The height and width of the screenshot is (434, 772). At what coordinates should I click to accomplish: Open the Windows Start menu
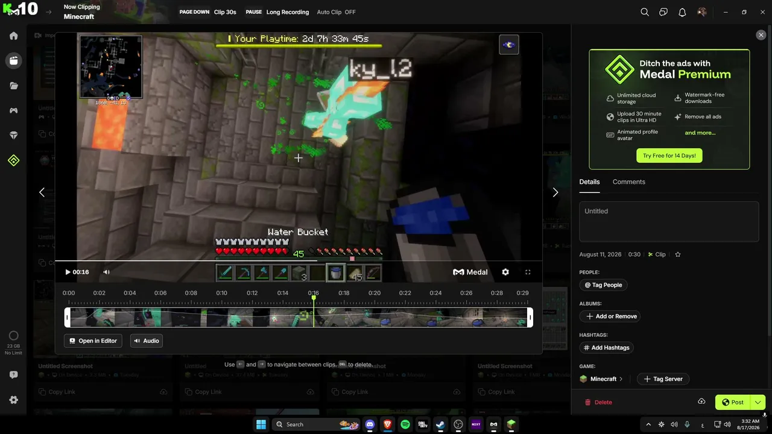(261, 424)
